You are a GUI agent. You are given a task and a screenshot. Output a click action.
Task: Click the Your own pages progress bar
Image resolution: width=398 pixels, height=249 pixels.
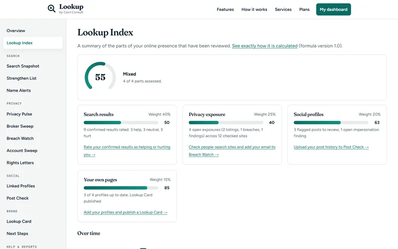point(121,188)
